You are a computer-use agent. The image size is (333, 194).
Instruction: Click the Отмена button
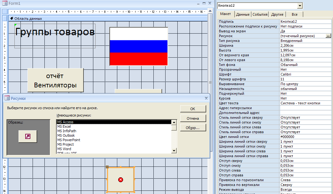click(193, 118)
